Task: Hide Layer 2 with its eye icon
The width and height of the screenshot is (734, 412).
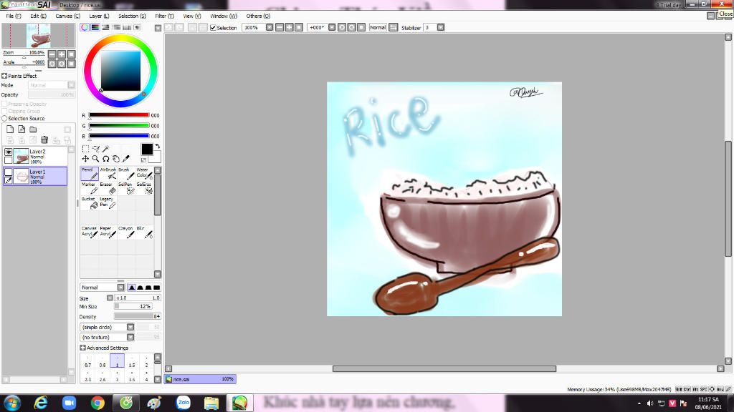Action: coord(8,152)
